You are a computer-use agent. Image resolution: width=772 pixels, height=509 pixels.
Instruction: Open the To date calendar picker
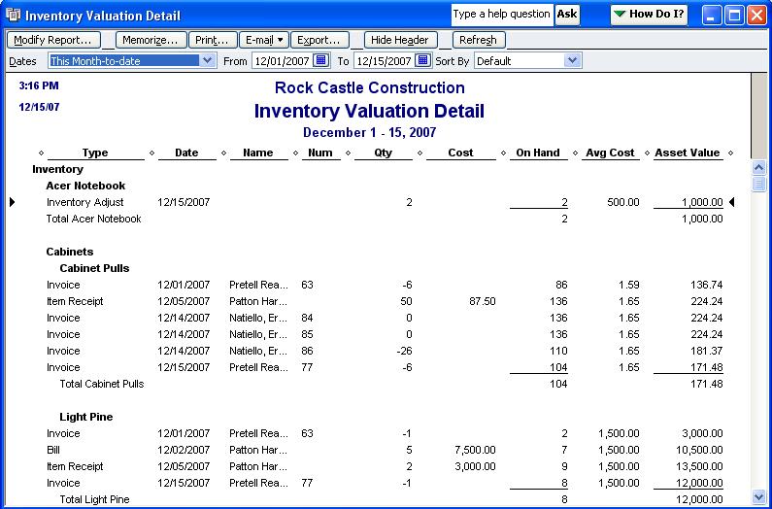(422, 61)
